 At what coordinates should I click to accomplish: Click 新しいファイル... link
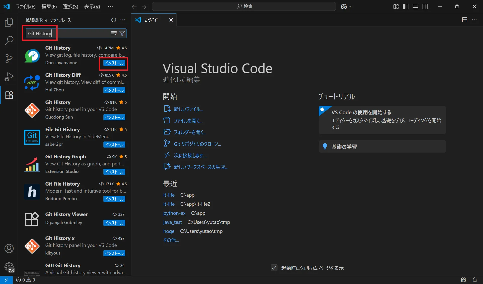189,109
